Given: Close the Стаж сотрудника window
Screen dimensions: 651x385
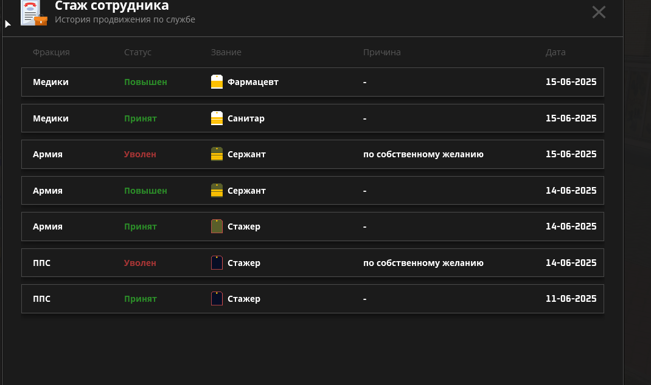Looking at the screenshot, I should pyautogui.click(x=599, y=12).
